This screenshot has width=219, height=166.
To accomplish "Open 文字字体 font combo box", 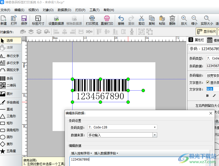I will point(213,89).
